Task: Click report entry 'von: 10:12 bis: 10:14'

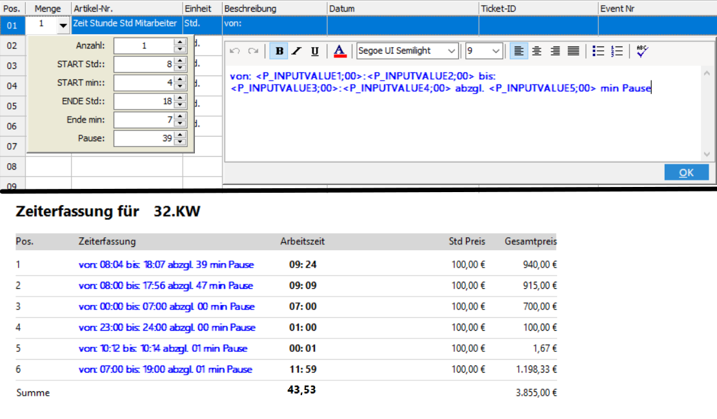Action: (x=163, y=349)
